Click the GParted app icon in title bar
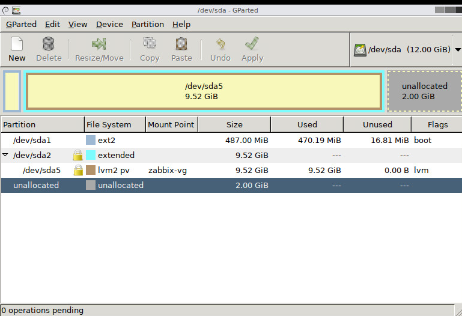Screen dimensions: 462x316 click(16, 11)
